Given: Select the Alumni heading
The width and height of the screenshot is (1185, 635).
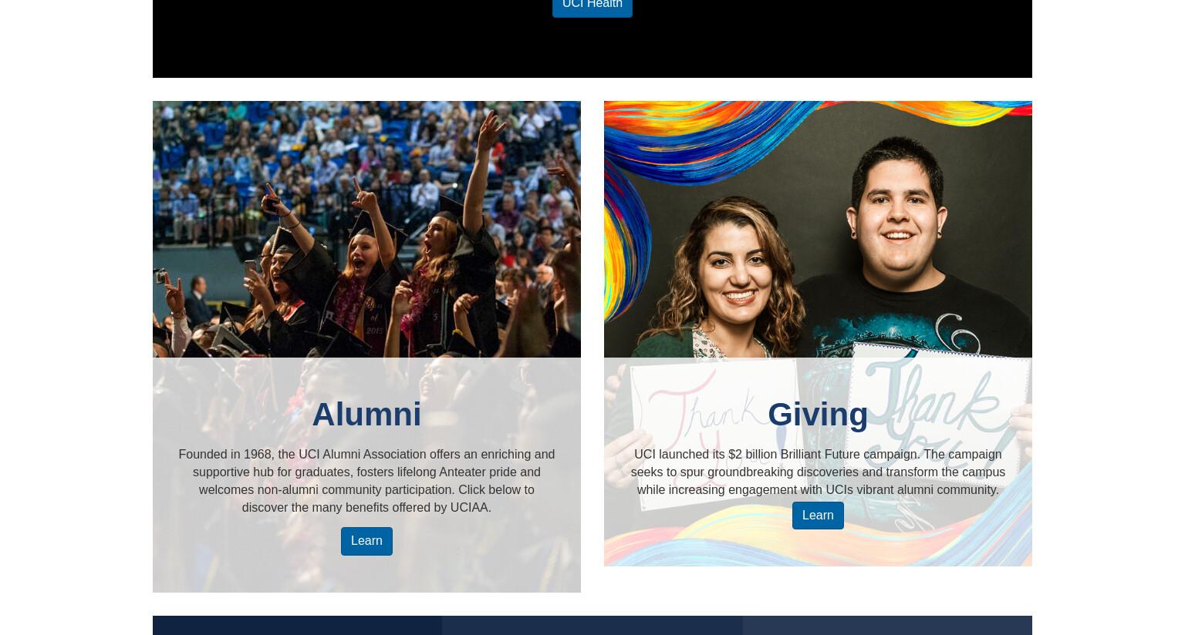Looking at the screenshot, I should coord(366,414).
